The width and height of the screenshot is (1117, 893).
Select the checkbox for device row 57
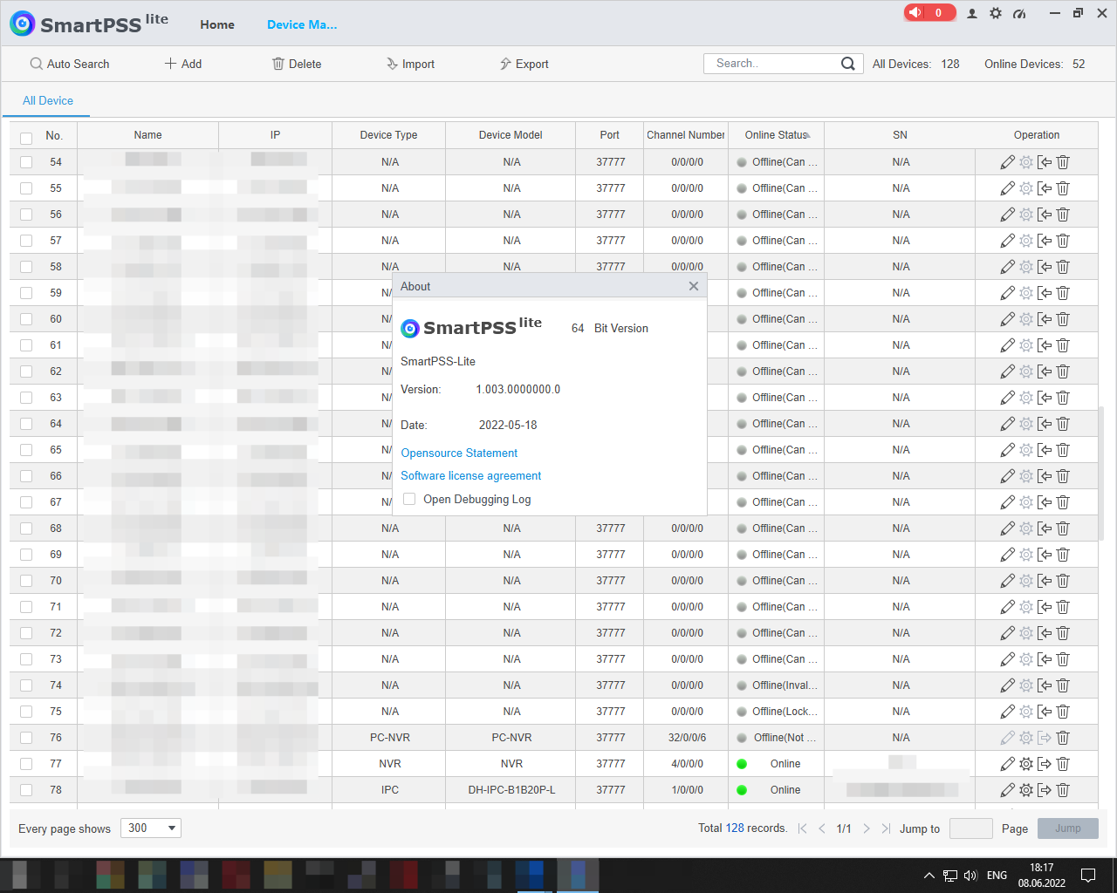click(x=26, y=241)
